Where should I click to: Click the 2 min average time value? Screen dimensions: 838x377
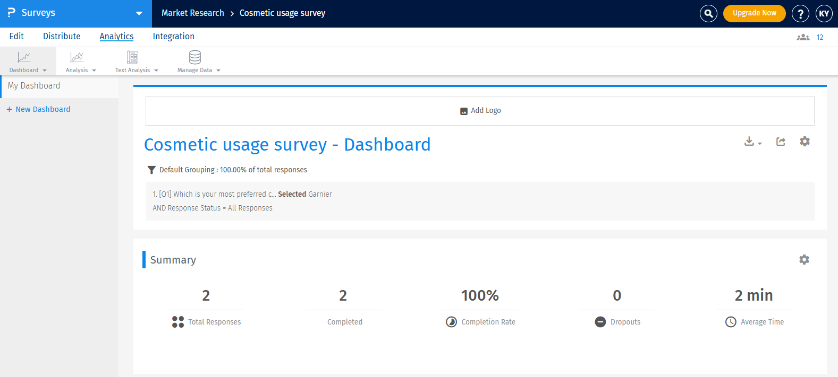click(x=754, y=295)
